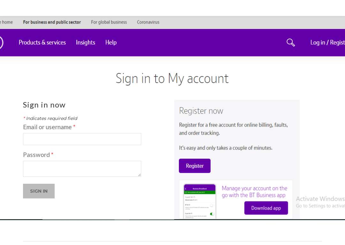Click Log in / Register link

coord(328,42)
